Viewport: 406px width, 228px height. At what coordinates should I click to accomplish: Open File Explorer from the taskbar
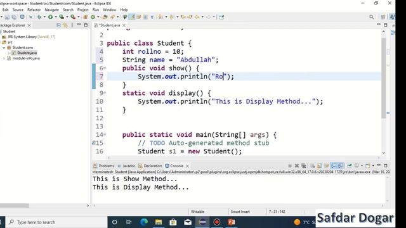coord(159,222)
